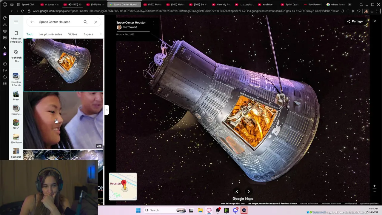Viewport: 382px width, 215px height.
Task: Switch to the Sao Paulo G tab
Action: click(312, 4)
